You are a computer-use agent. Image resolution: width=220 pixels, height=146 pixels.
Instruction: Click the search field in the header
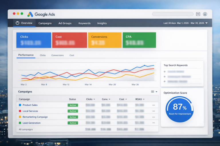point(173,14)
